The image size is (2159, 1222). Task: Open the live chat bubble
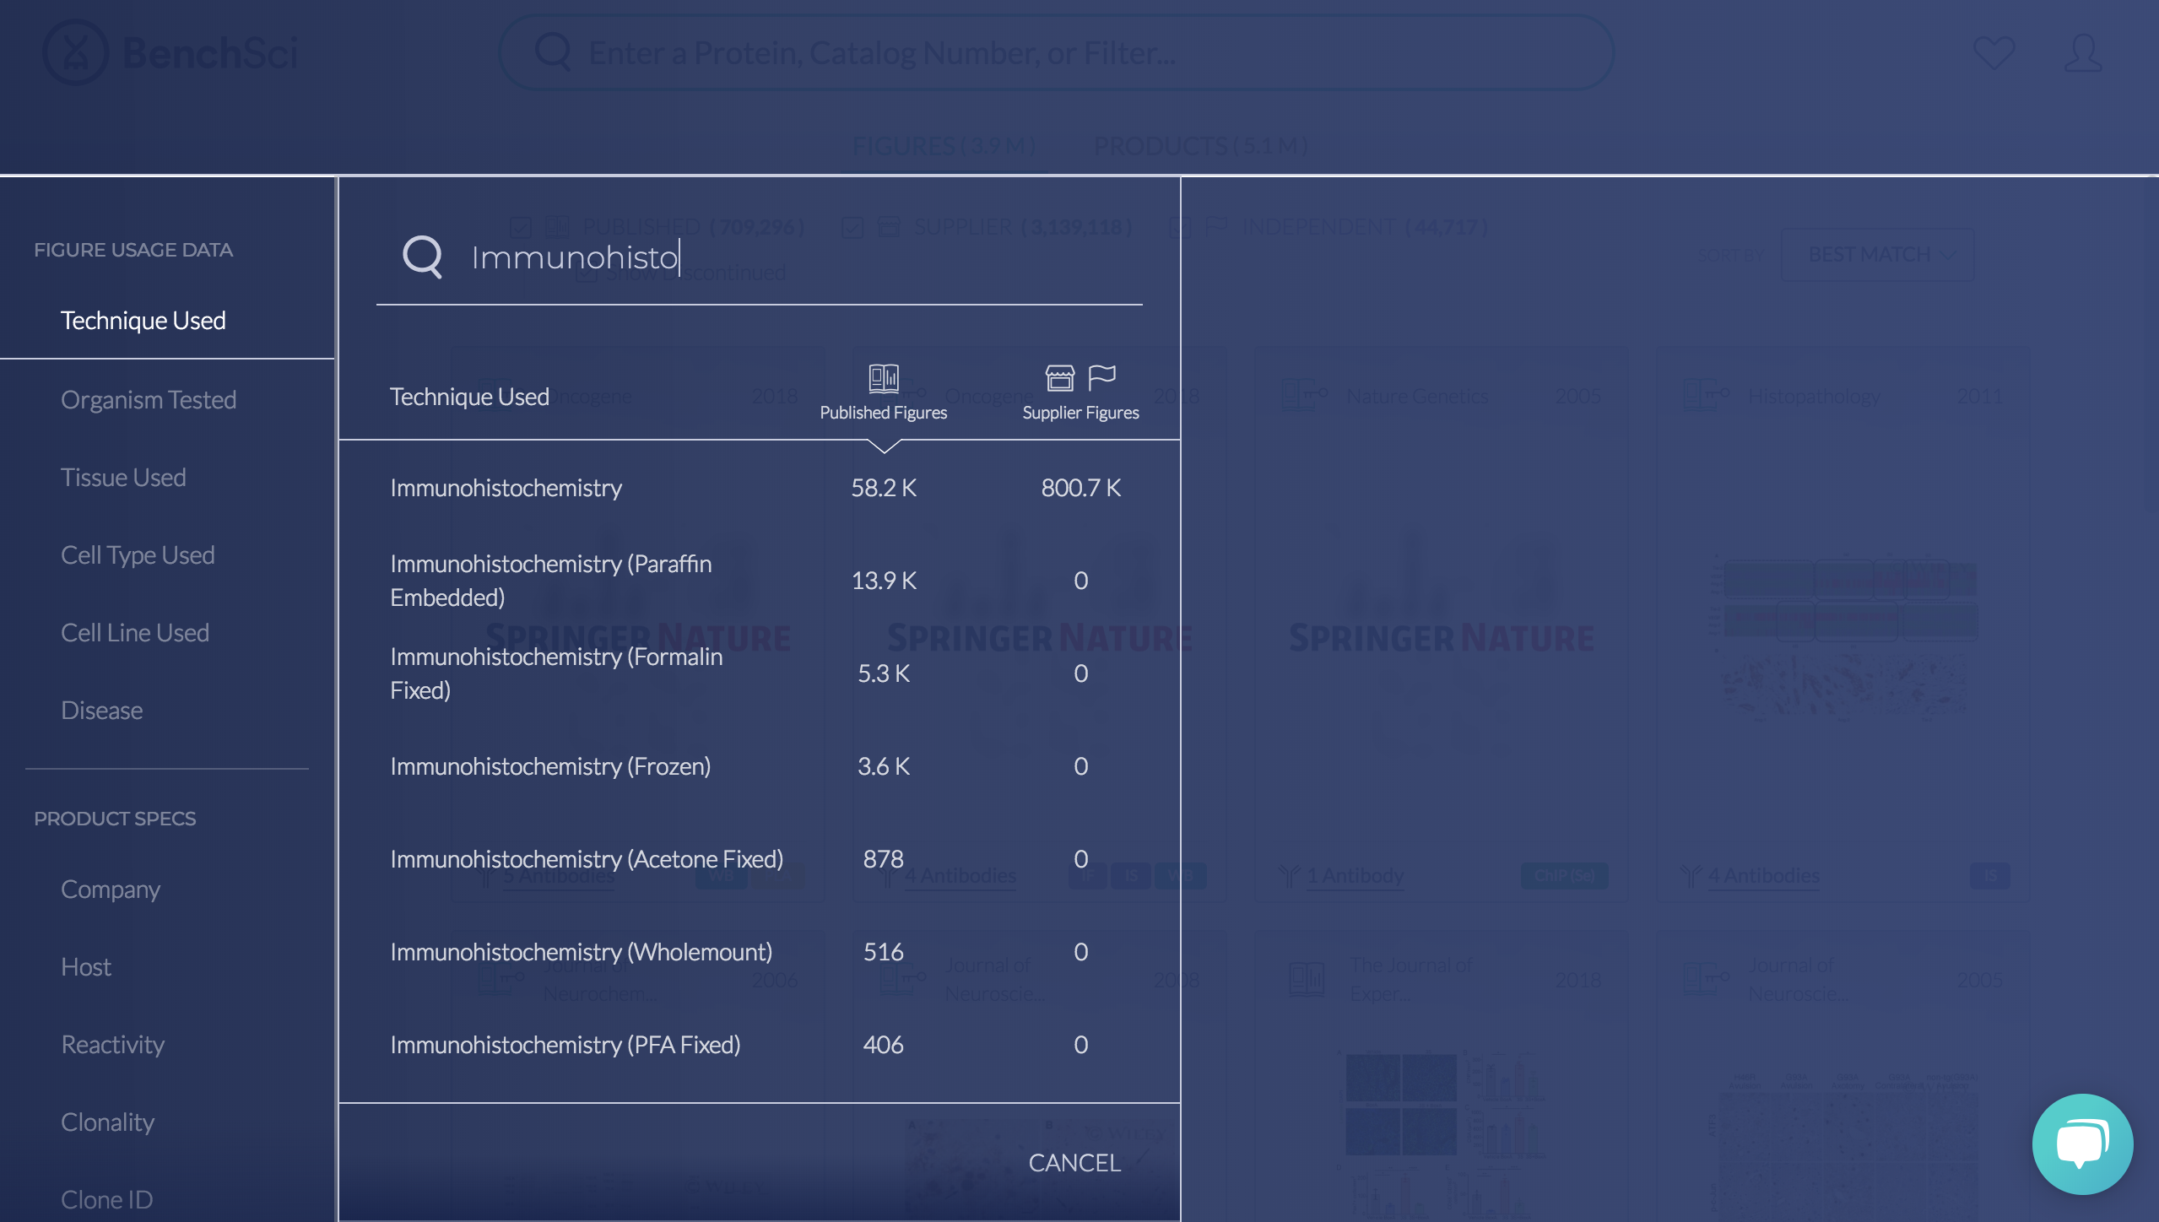click(2082, 1144)
